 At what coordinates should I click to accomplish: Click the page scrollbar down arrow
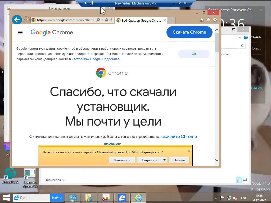(x=217, y=160)
